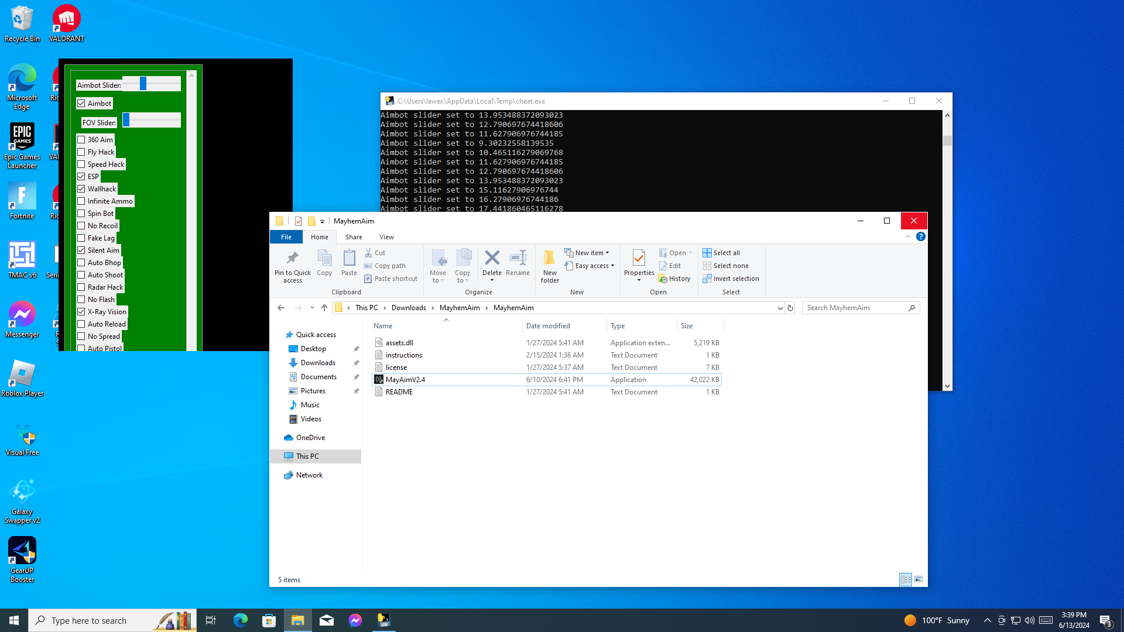Click the refresh button beside address bar

coord(790,308)
